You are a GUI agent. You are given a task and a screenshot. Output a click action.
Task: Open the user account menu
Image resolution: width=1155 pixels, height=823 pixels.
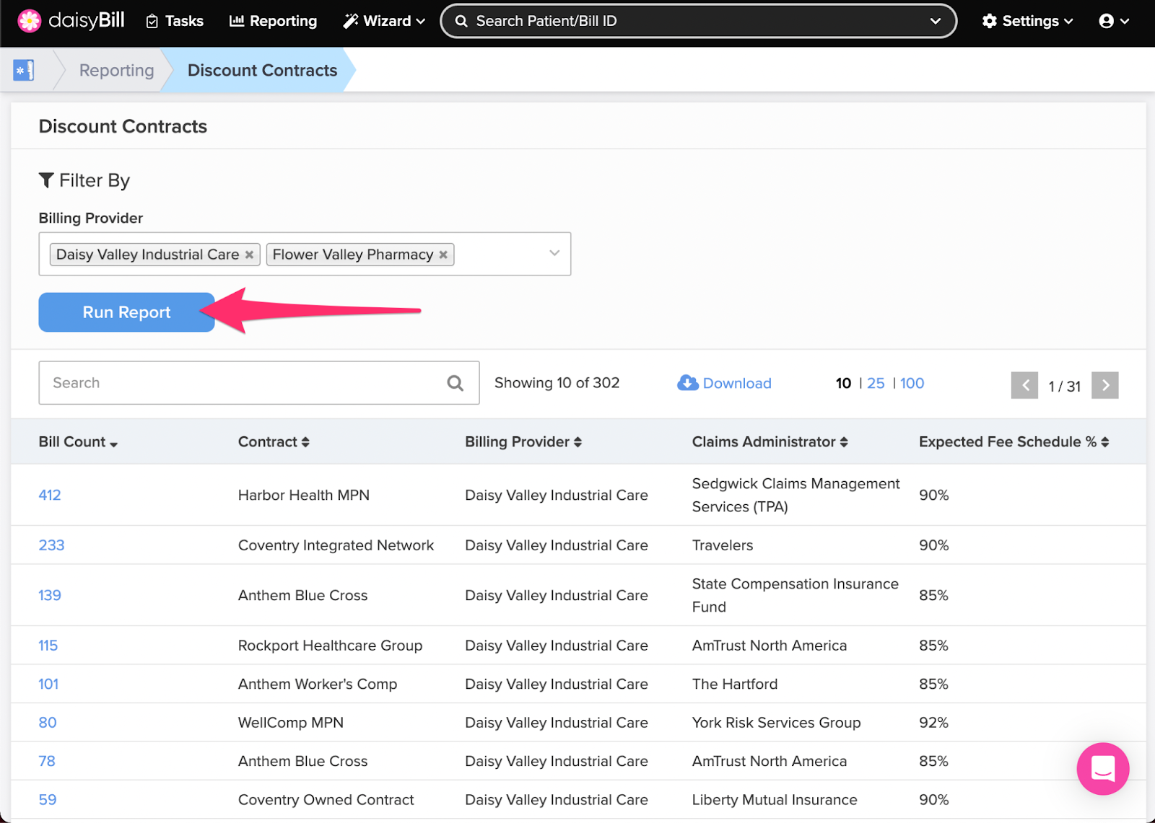(x=1114, y=21)
